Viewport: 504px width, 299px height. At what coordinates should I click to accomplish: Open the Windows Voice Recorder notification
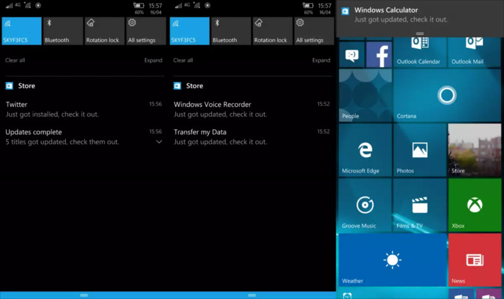click(253, 109)
